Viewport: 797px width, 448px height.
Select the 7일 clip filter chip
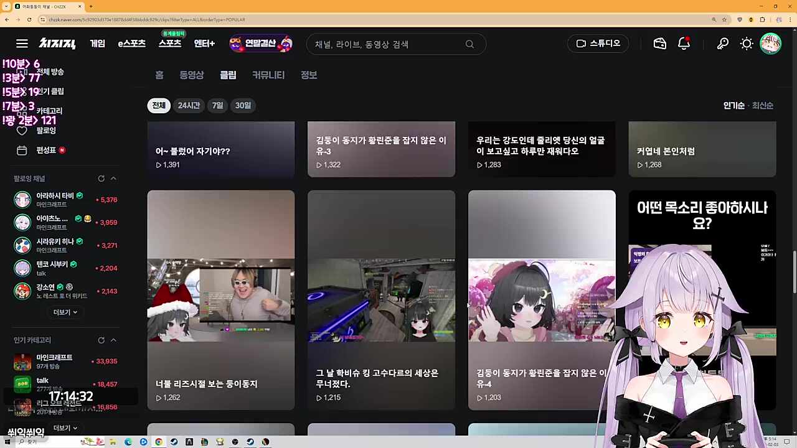[217, 105]
